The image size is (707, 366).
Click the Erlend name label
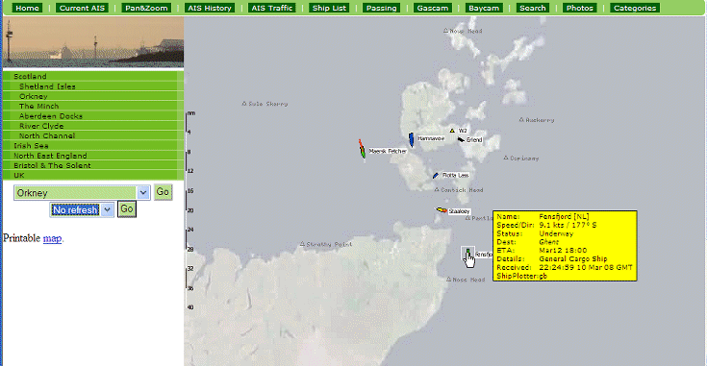tap(474, 140)
